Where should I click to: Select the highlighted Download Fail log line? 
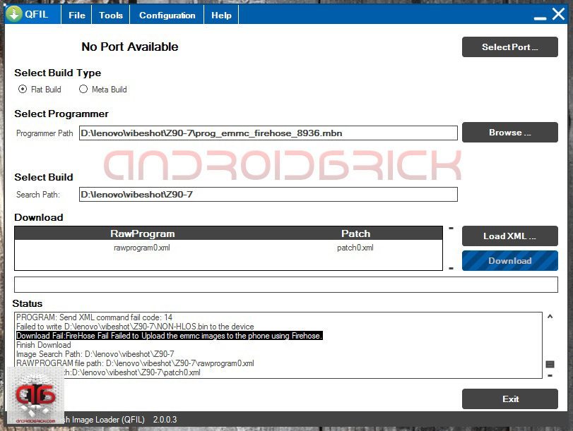[170, 336]
